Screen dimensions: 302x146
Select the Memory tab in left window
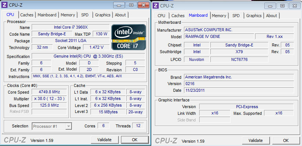68,15
